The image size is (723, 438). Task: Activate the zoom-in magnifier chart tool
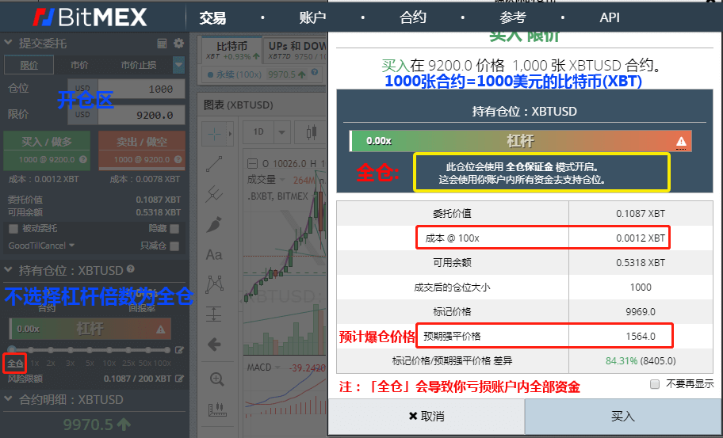tap(216, 379)
